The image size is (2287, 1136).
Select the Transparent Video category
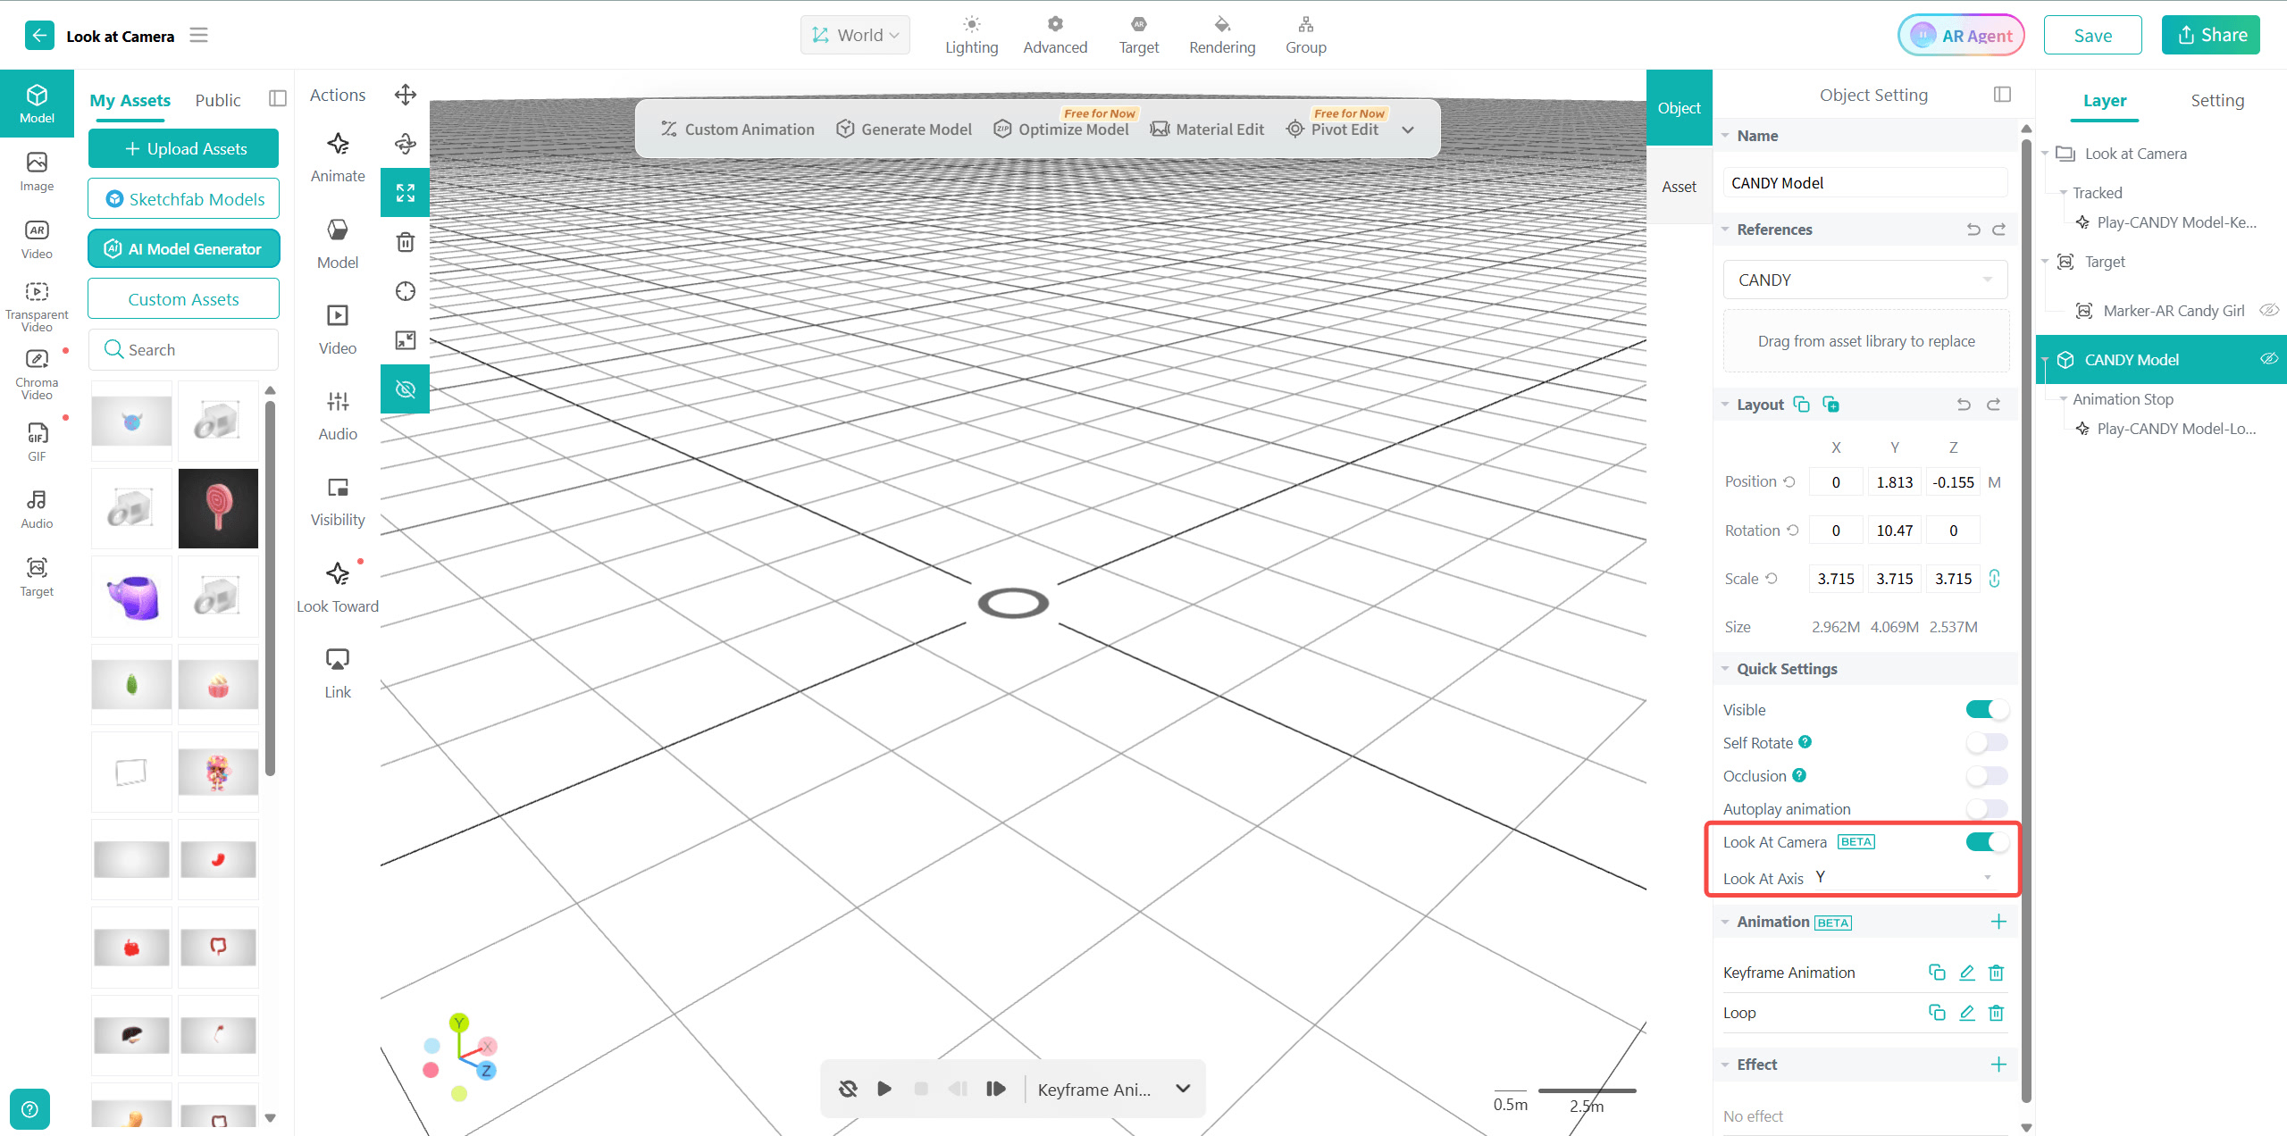pos(37,307)
